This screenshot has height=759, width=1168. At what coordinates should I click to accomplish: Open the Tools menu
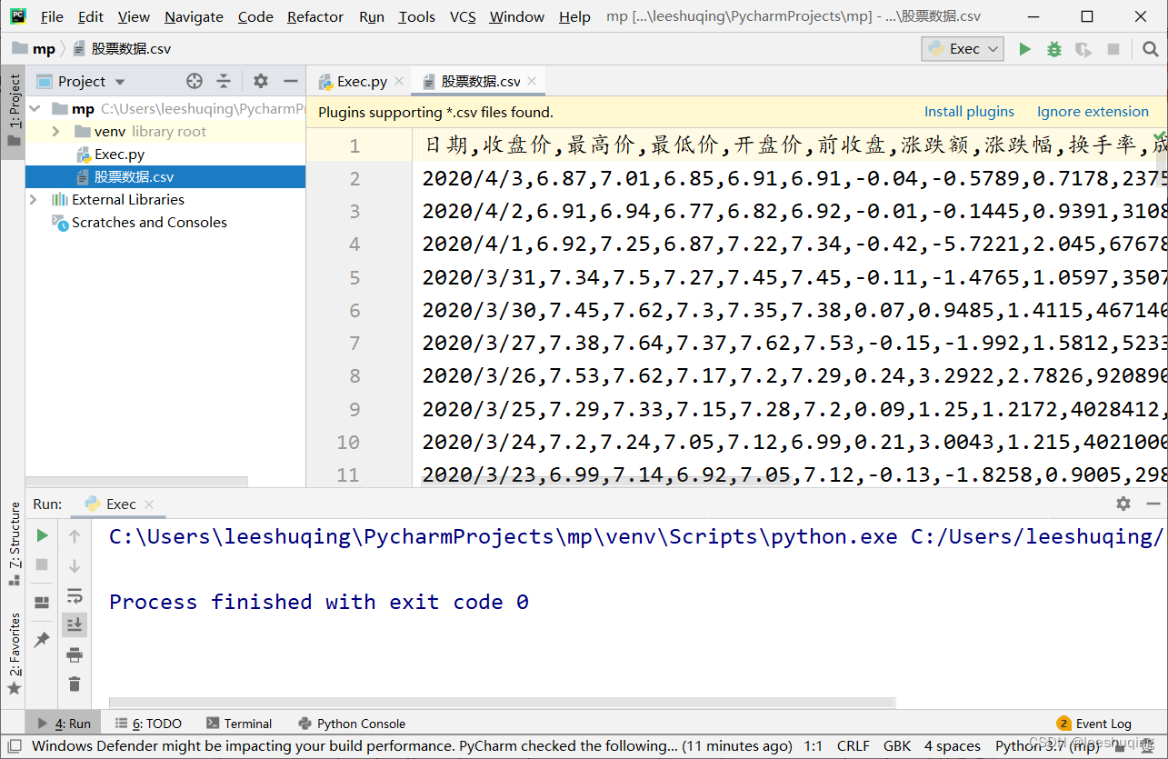(416, 16)
